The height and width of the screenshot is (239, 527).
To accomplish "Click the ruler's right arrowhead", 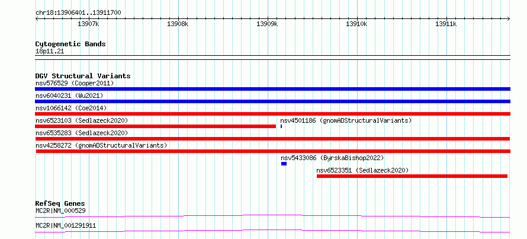I will click(509, 19).
